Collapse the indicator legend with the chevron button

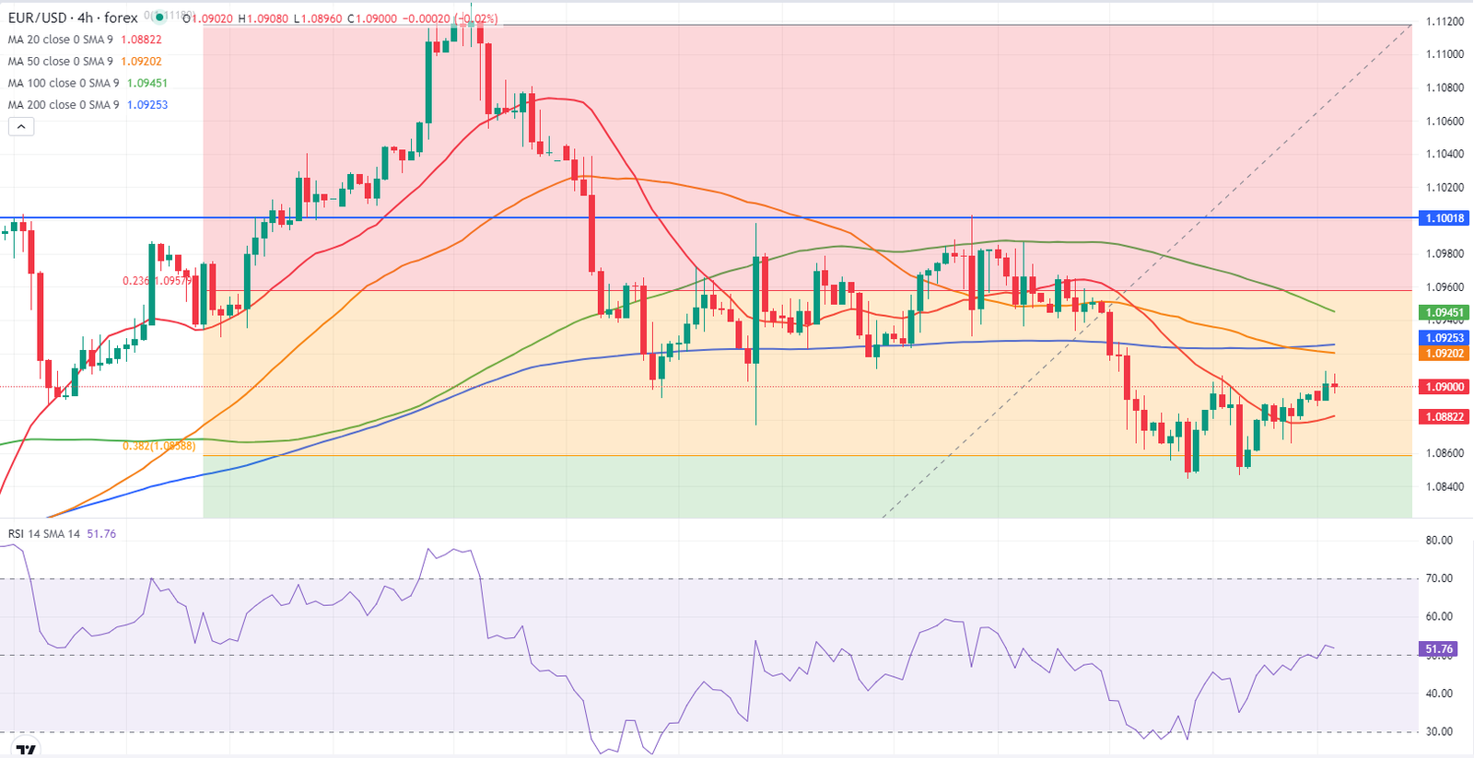pyautogui.click(x=21, y=127)
